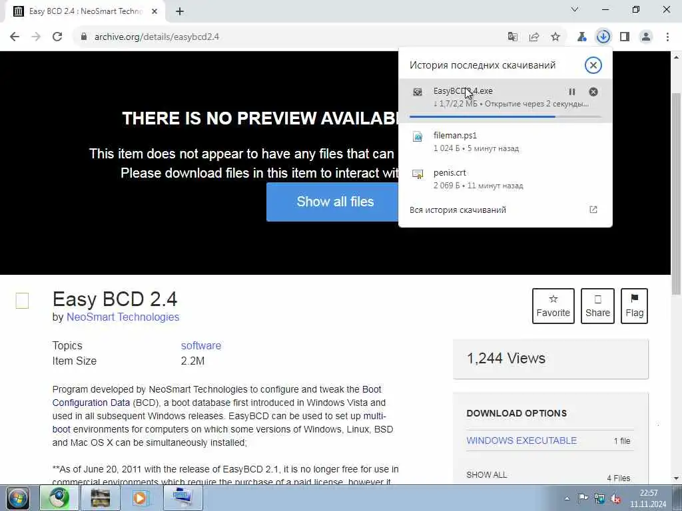Click the on-screen keyboard taskbar icon
Image resolution: width=682 pixels, height=511 pixels.
point(182,498)
